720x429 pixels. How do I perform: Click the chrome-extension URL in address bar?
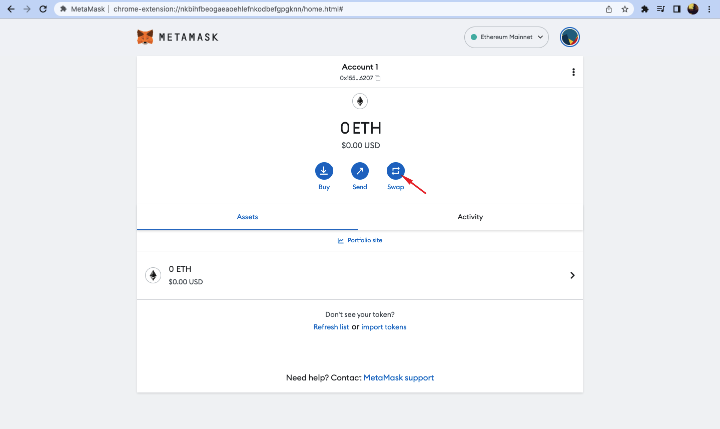228,9
